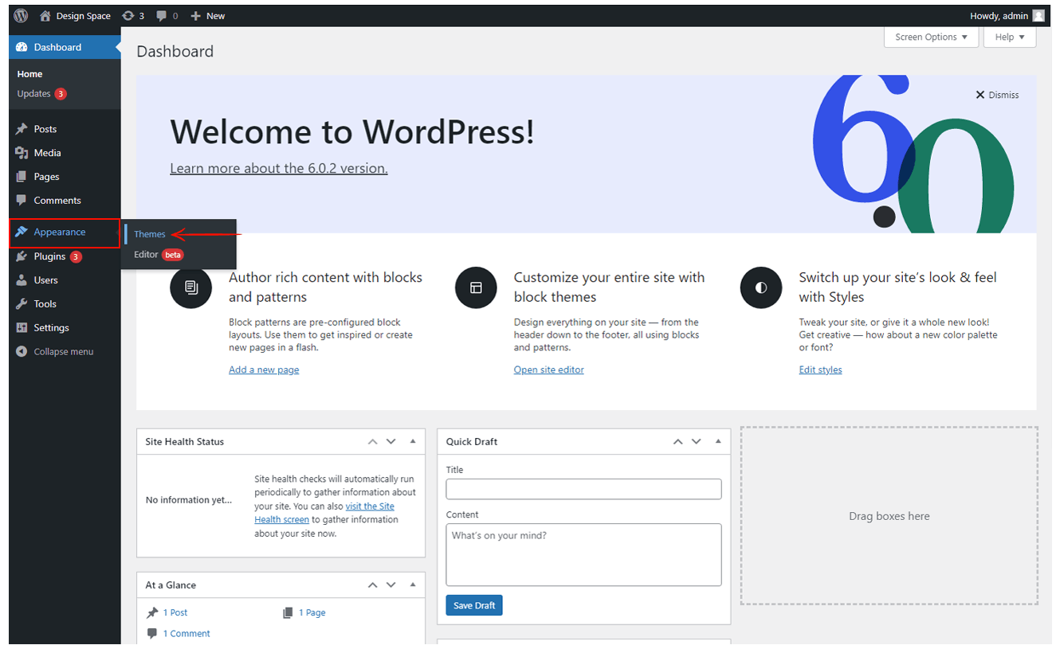Click Add a new page link
Screen dimensions: 1060x649
[x=264, y=370]
